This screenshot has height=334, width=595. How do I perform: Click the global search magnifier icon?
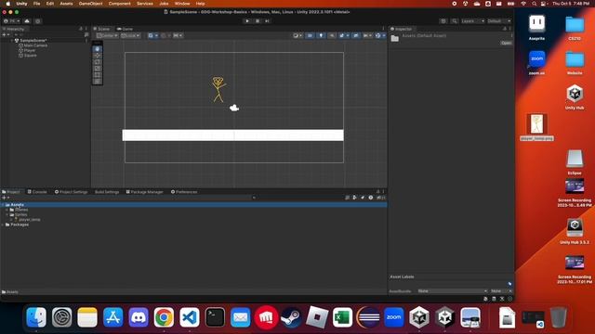point(455,20)
